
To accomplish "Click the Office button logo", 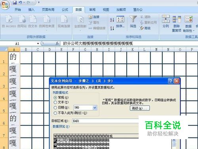I will 5,5.
